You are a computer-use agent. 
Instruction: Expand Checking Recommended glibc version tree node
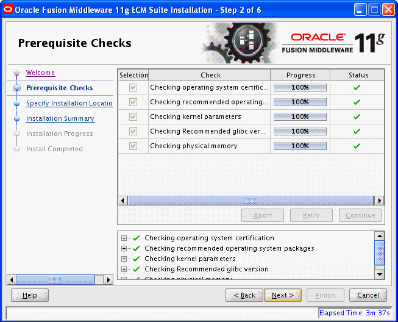click(124, 269)
